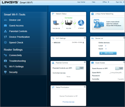125x107 pixels.
Task: Click the '0 guests' currently value
Action: tap(121, 79)
